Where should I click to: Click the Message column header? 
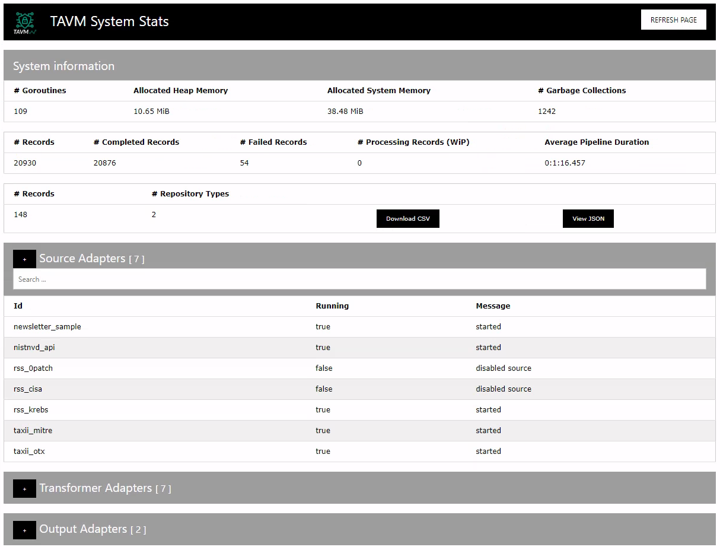[493, 306]
